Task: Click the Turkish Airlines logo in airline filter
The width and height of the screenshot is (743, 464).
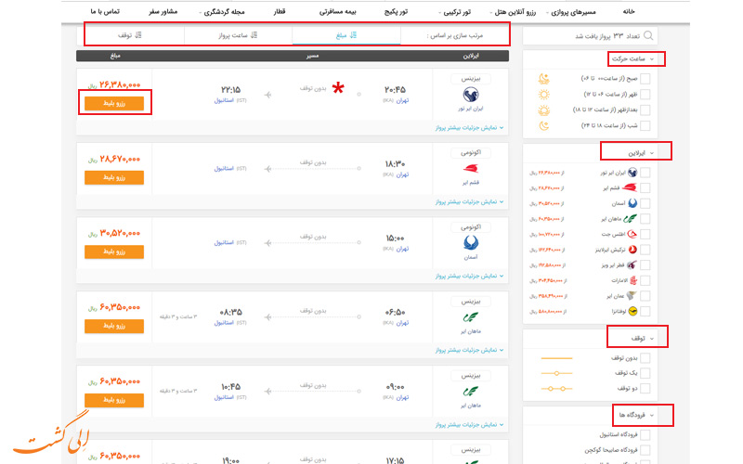Action: click(632, 250)
